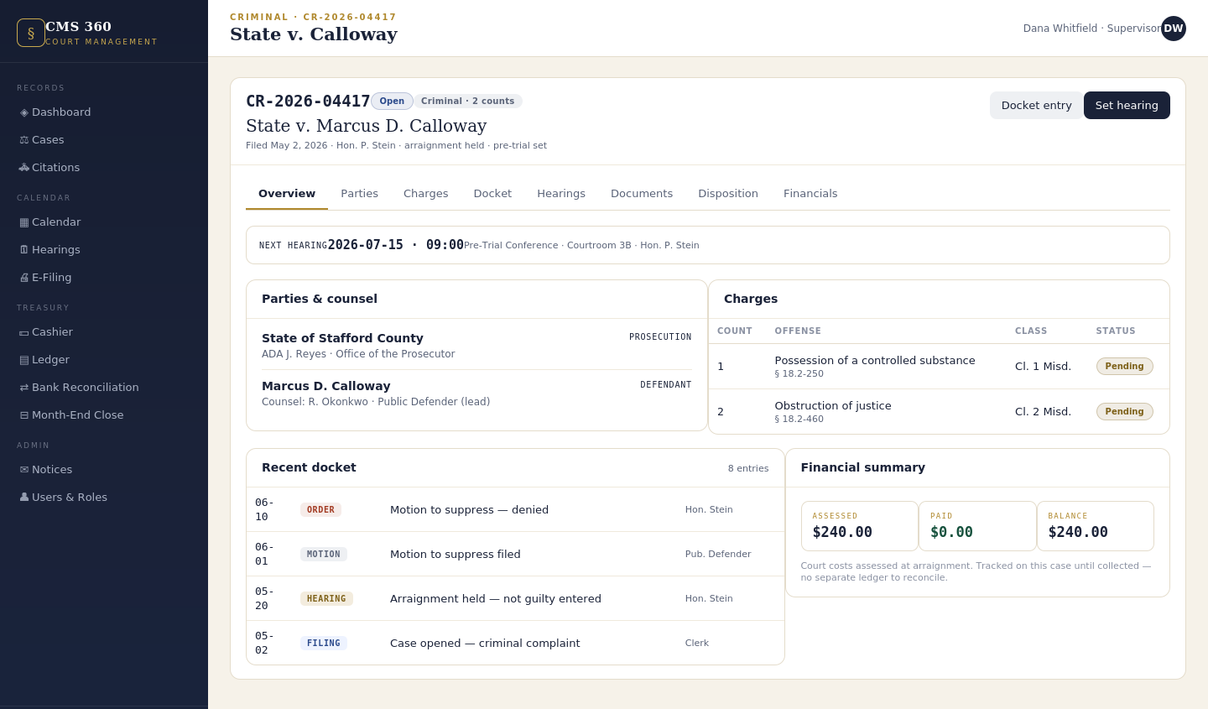Viewport: 1208px width, 709px height.
Task: Click the Balance $240.00 card
Action: pyautogui.click(x=1096, y=526)
